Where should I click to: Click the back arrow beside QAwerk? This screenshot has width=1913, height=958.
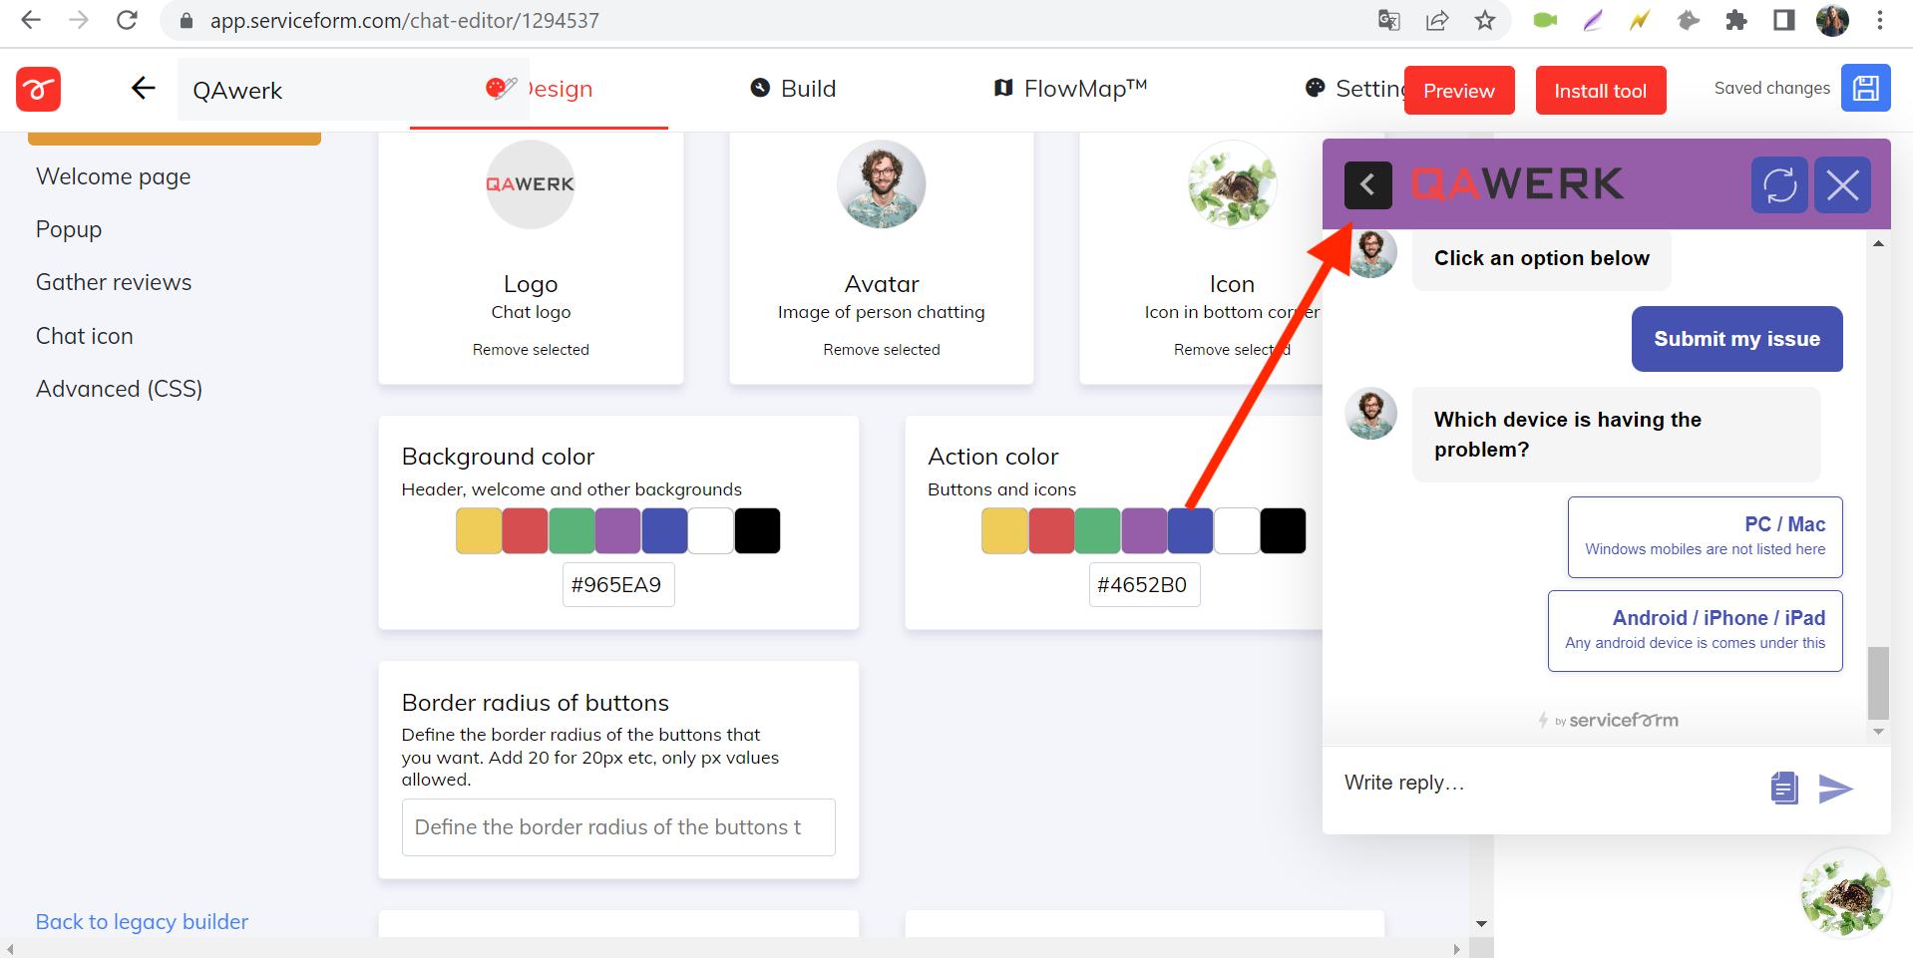point(144,89)
